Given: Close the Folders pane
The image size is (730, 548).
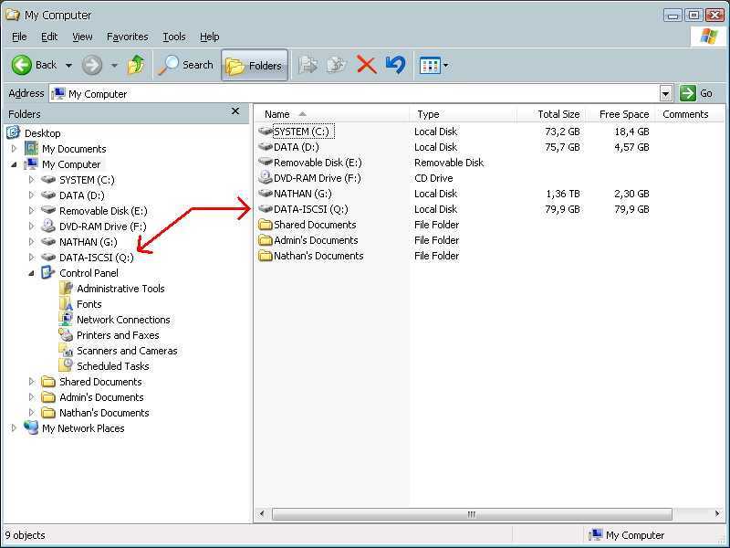Looking at the screenshot, I should [x=235, y=111].
